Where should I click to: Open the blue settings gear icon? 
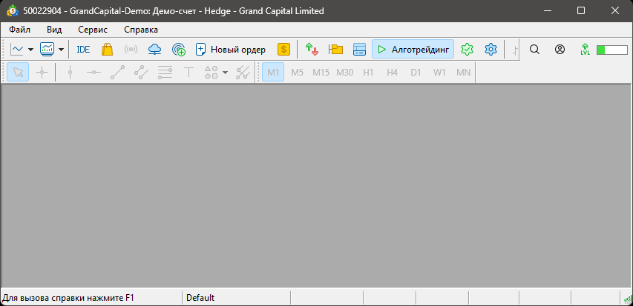click(491, 50)
